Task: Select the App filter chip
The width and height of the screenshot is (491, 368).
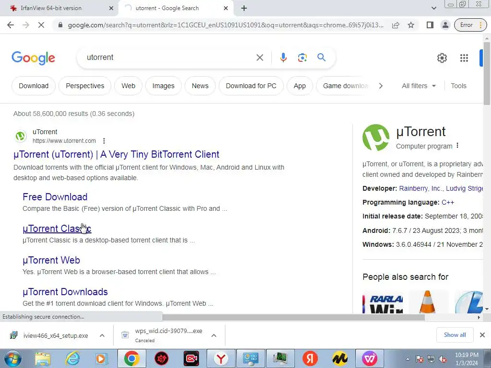Action: [x=300, y=86]
